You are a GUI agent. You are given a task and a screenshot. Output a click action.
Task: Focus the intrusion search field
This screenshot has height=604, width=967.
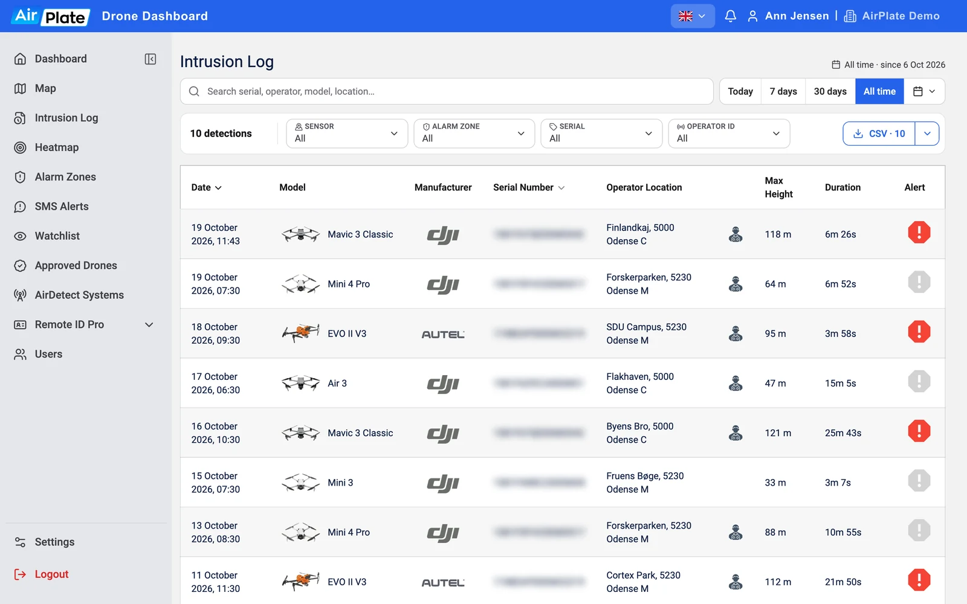coord(447,91)
